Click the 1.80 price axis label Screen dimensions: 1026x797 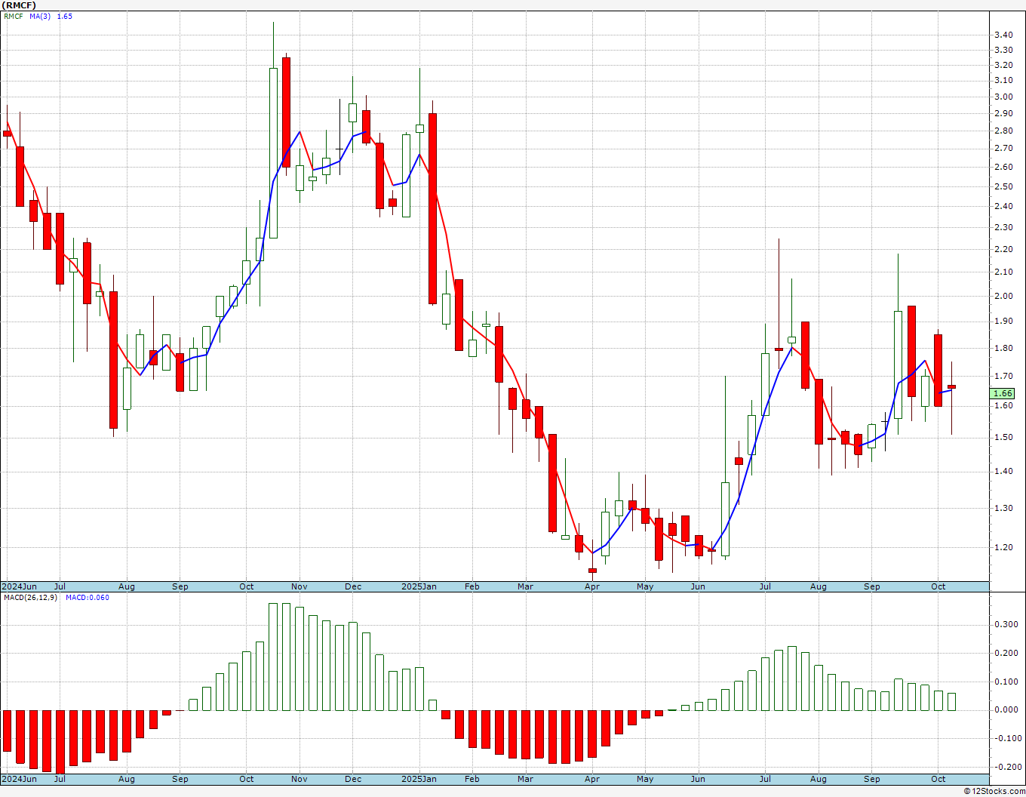[x=1003, y=348]
